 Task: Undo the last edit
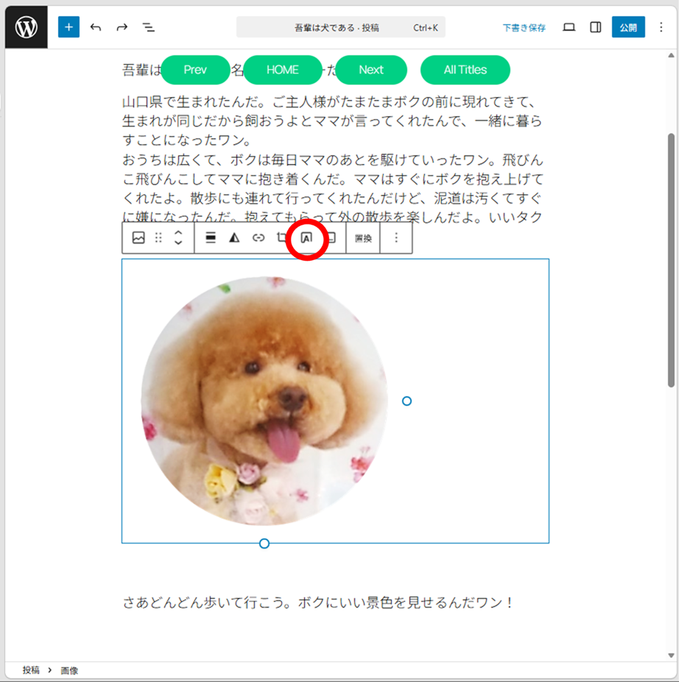point(96,27)
